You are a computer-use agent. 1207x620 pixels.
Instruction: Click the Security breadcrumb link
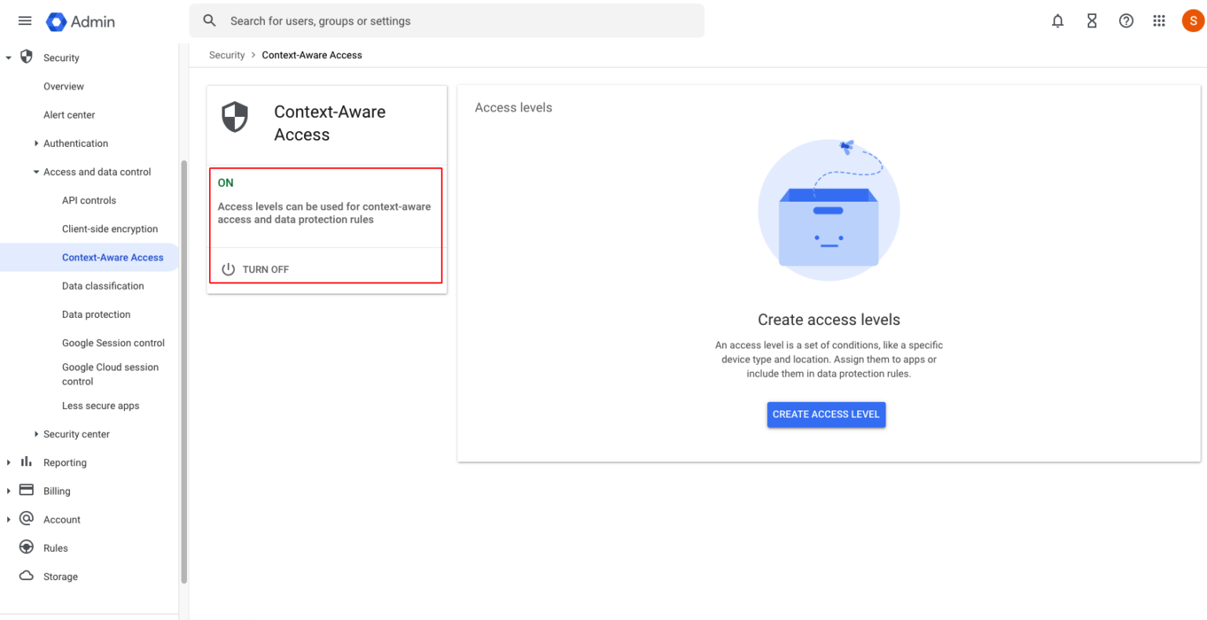point(227,55)
